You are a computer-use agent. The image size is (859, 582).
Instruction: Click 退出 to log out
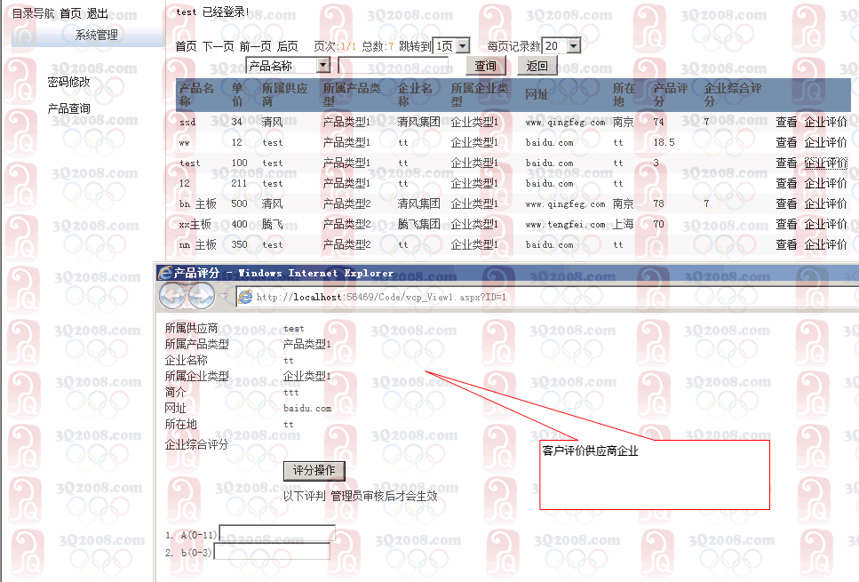click(x=97, y=13)
